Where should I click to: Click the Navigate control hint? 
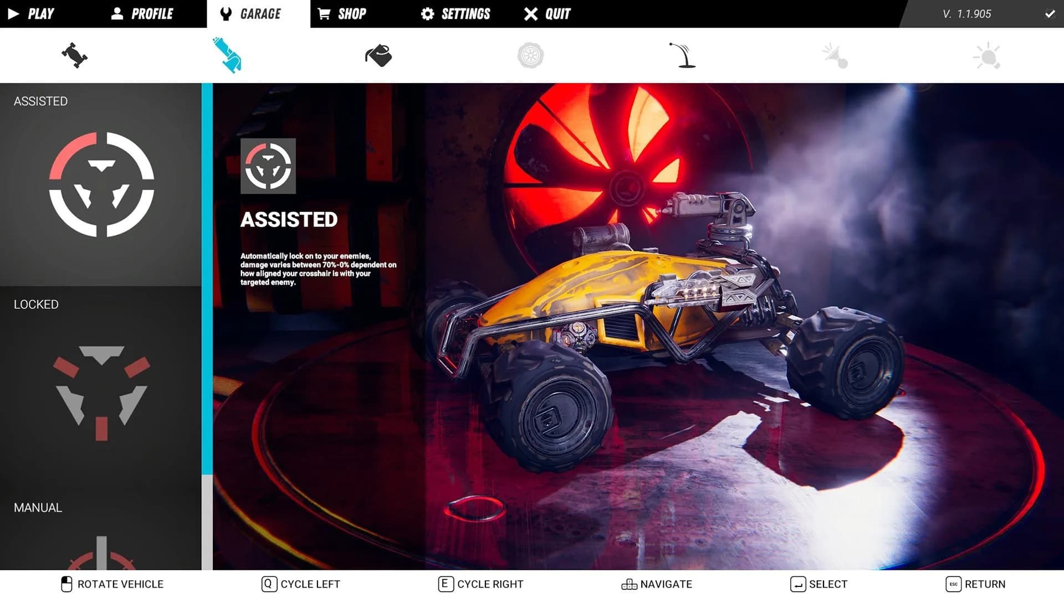(x=657, y=584)
